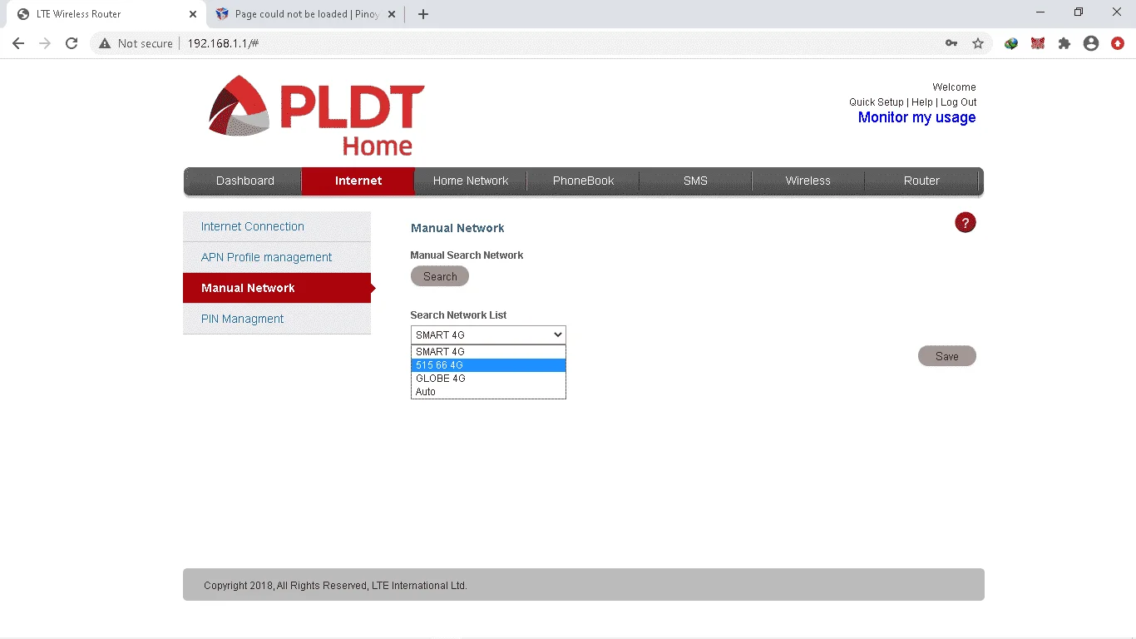Click the red fox extension icon

coord(1038,43)
